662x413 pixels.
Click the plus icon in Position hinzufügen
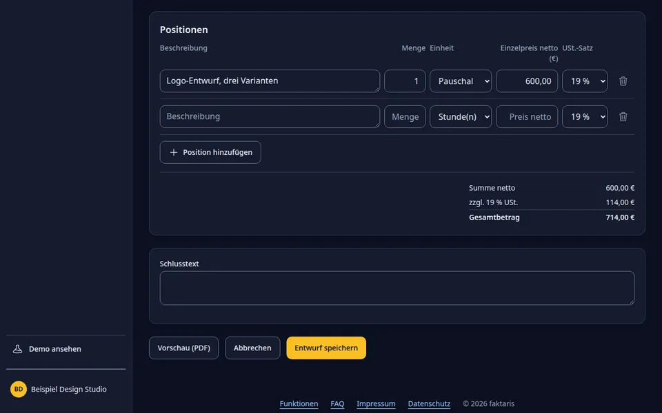coord(174,152)
